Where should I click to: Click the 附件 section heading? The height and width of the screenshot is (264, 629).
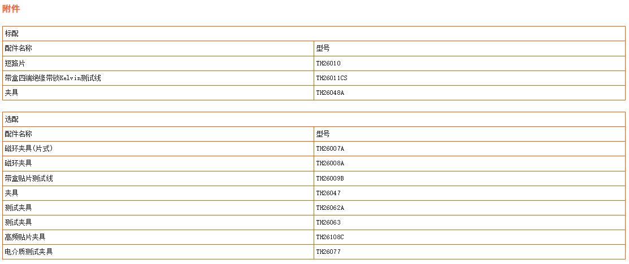coord(11,9)
